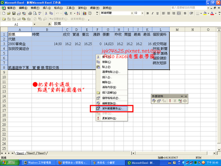The width and height of the screenshot is (221, 166).
Task: Open the font size 12 dropdown
Action: tap(142, 13)
